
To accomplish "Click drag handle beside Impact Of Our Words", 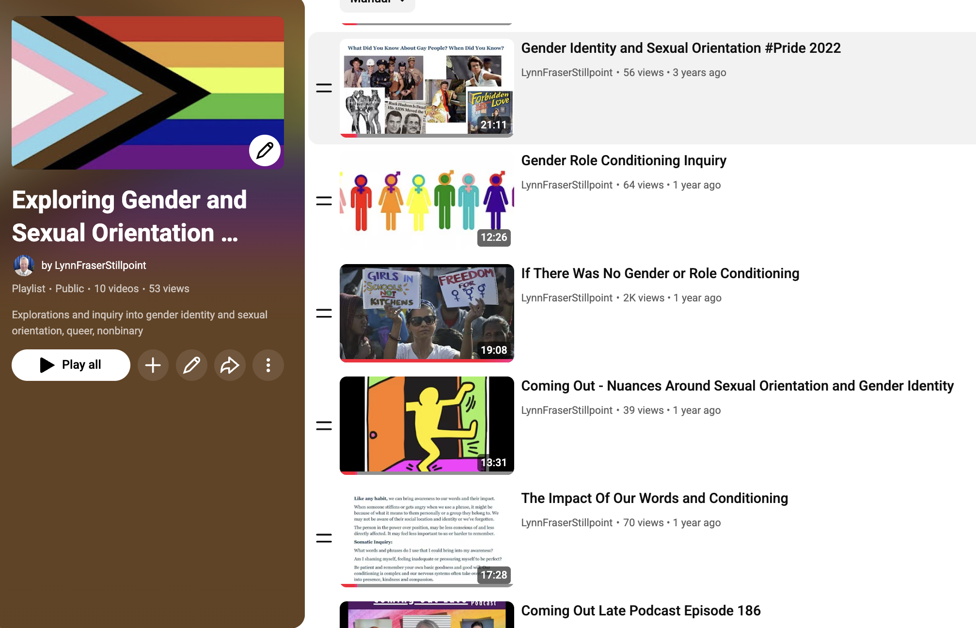I will tap(324, 538).
